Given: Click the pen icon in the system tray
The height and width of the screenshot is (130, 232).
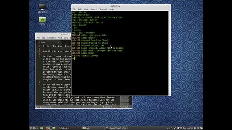Looking at the screenshot, I should pos(175,128).
